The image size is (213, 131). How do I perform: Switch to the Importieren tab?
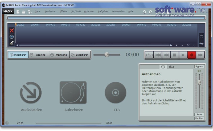(x=18, y=55)
